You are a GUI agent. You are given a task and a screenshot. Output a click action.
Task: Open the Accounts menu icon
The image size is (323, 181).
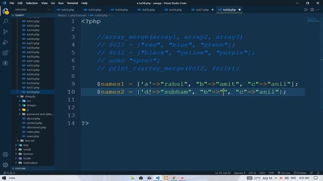[6, 154]
